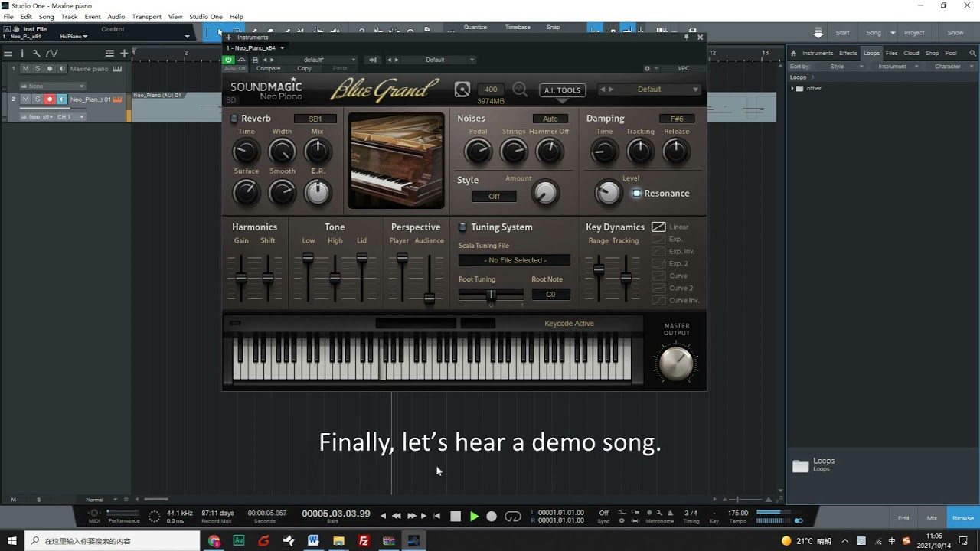Open the analyzer magnifier icon beside A.I. TOOLS
The width and height of the screenshot is (980, 551).
point(520,90)
